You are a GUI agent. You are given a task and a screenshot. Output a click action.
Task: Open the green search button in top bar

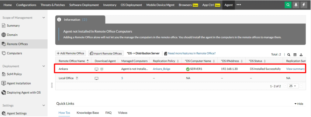(x=288, y=5)
